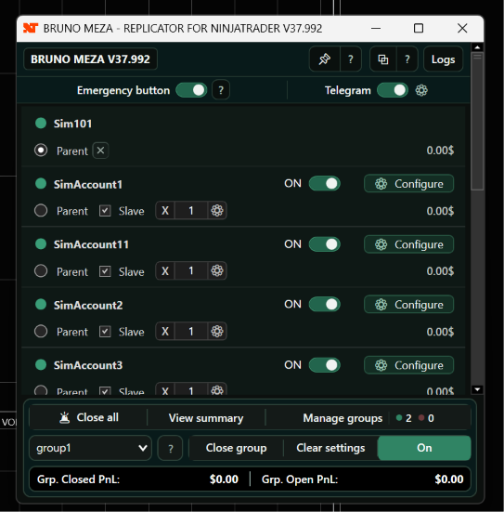The image size is (504, 512).
Task: Click the duplicate windows icon
Action: click(383, 59)
